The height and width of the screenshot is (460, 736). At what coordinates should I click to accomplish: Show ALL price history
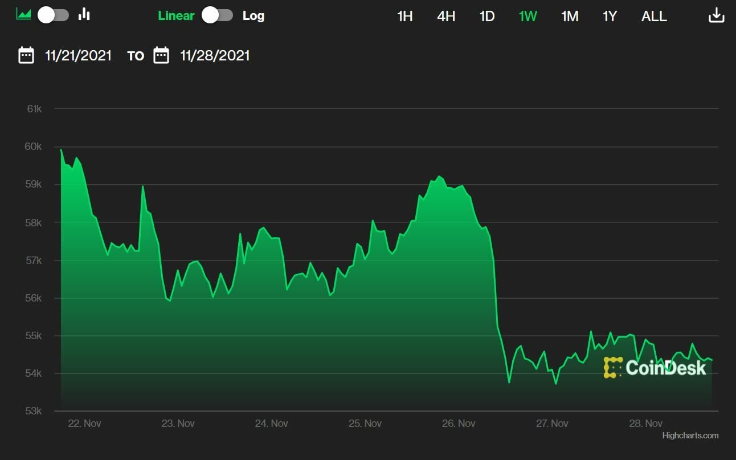click(654, 17)
